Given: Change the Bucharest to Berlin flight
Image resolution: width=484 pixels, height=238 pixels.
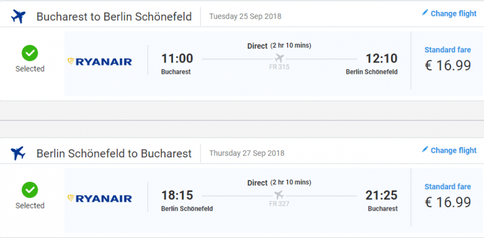Looking at the screenshot, I should (x=453, y=14).
